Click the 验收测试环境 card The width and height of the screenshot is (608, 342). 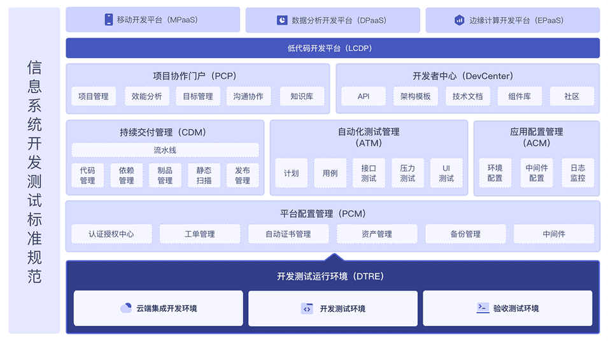(x=507, y=308)
